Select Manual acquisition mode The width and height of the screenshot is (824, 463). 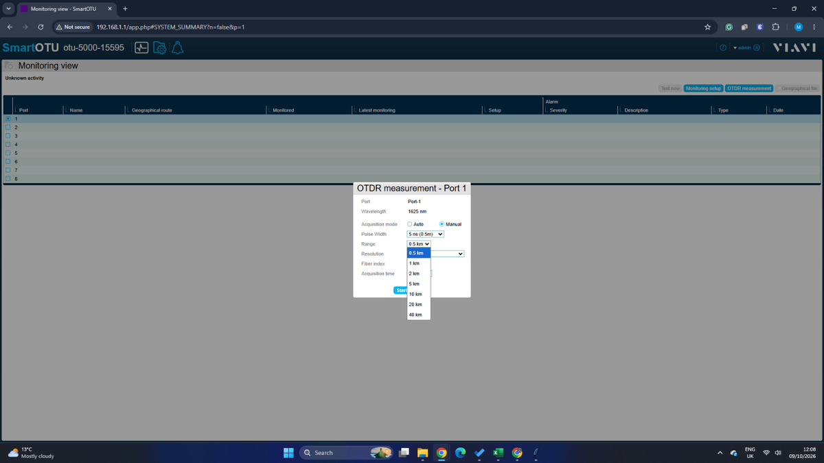point(442,224)
